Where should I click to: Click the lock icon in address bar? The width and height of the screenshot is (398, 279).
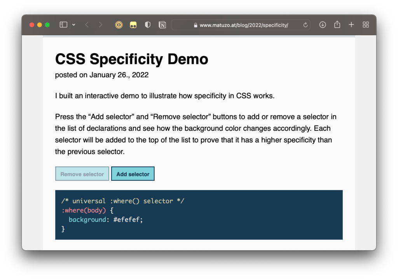[196, 25]
